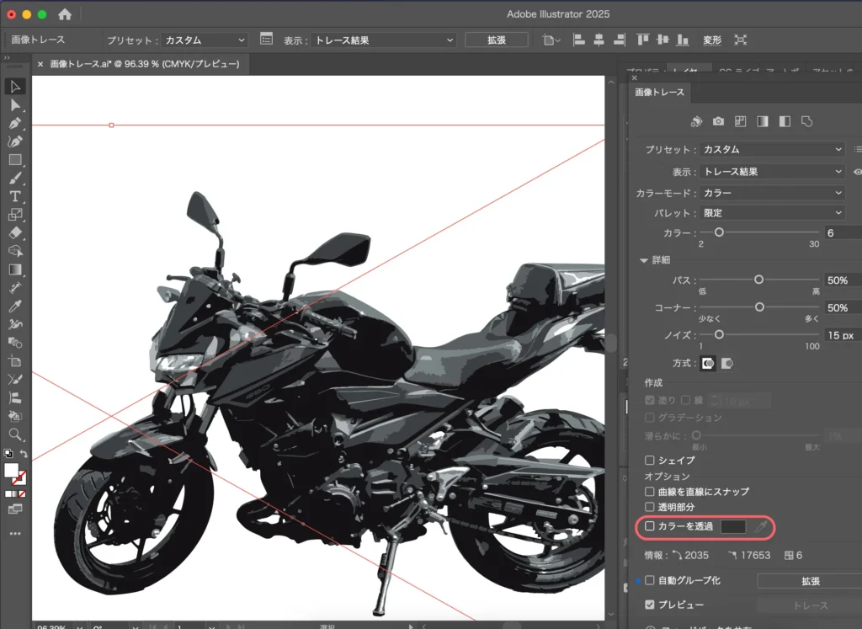
Task: Click the Home icon in title bar
Action: pos(65,14)
